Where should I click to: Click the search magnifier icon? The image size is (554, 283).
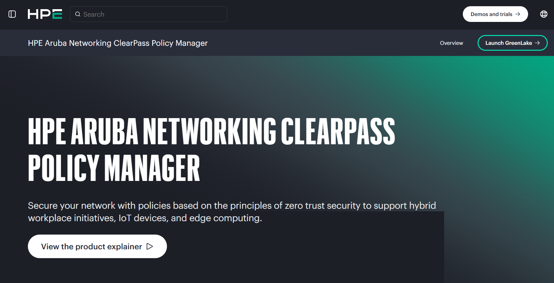tap(78, 14)
